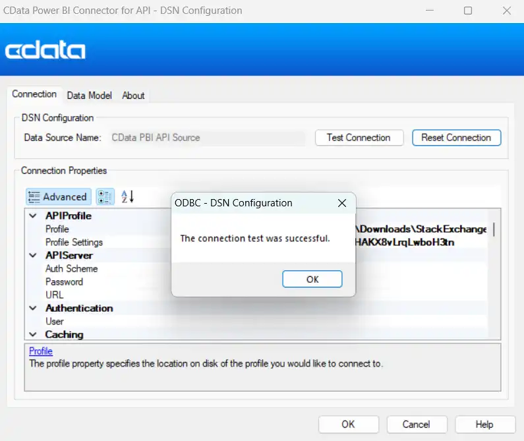Click the Profile path value ending in StackExchange

421,229
